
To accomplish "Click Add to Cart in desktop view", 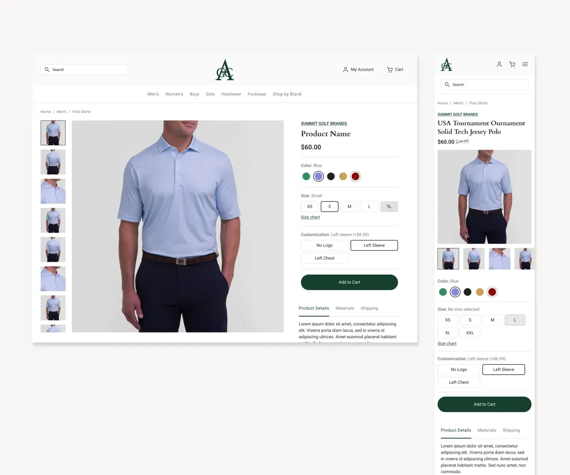I will click(349, 282).
